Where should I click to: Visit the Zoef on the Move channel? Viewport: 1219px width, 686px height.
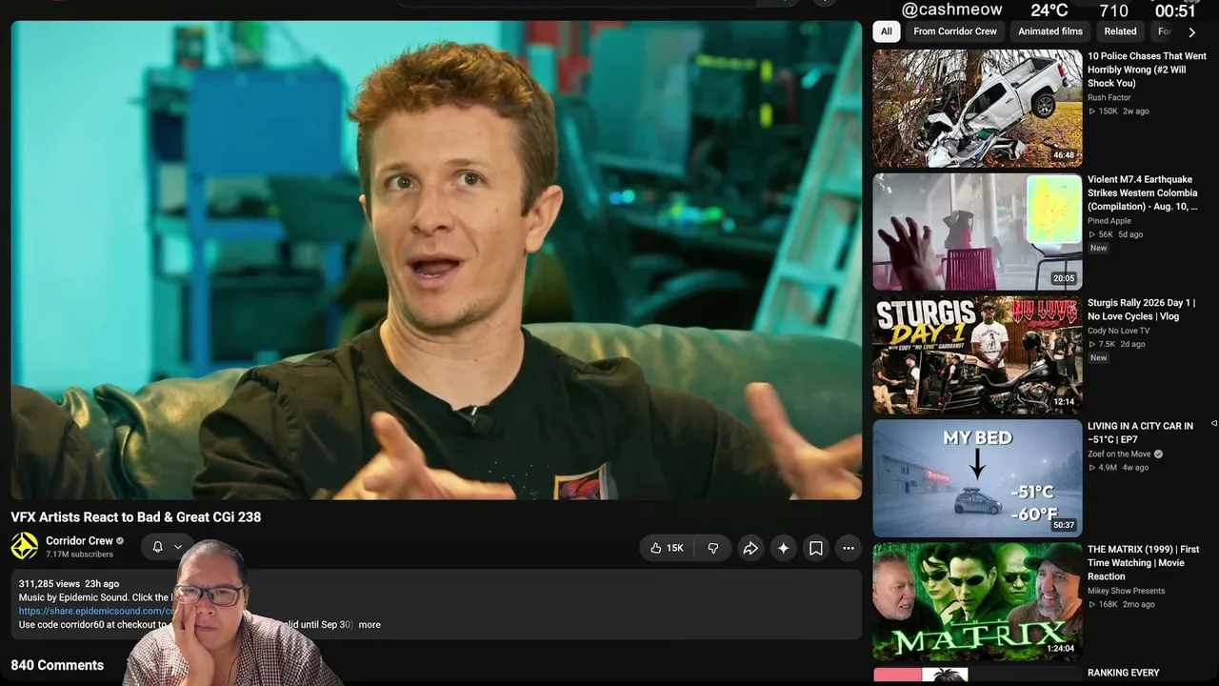1119,454
